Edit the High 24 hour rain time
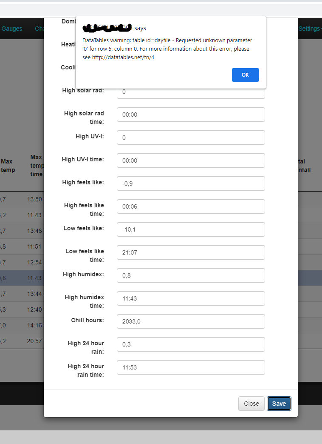Screen dimensions: 322x444 [x=191, y=367]
